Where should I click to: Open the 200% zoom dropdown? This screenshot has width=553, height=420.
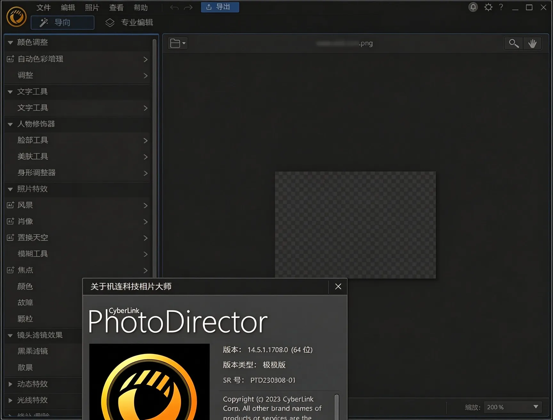click(513, 407)
